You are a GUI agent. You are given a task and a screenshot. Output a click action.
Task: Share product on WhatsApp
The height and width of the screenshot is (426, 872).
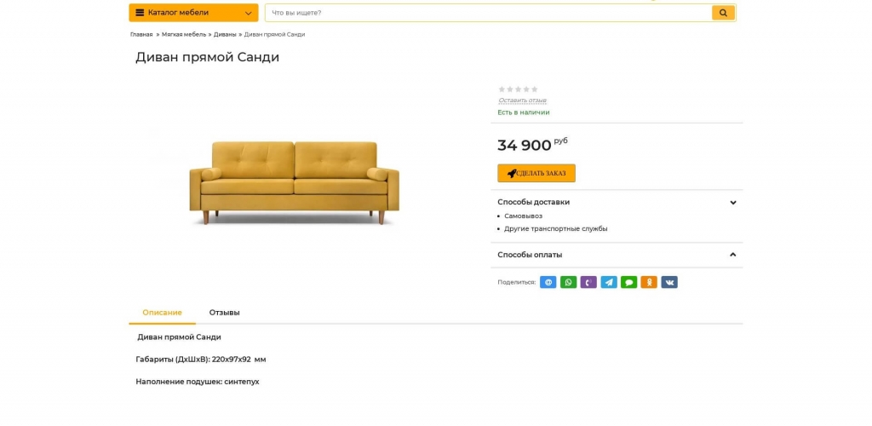click(568, 282)
